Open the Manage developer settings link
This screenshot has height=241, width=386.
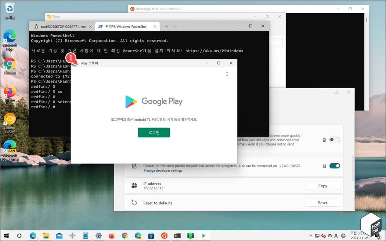(x=163, y=170)
